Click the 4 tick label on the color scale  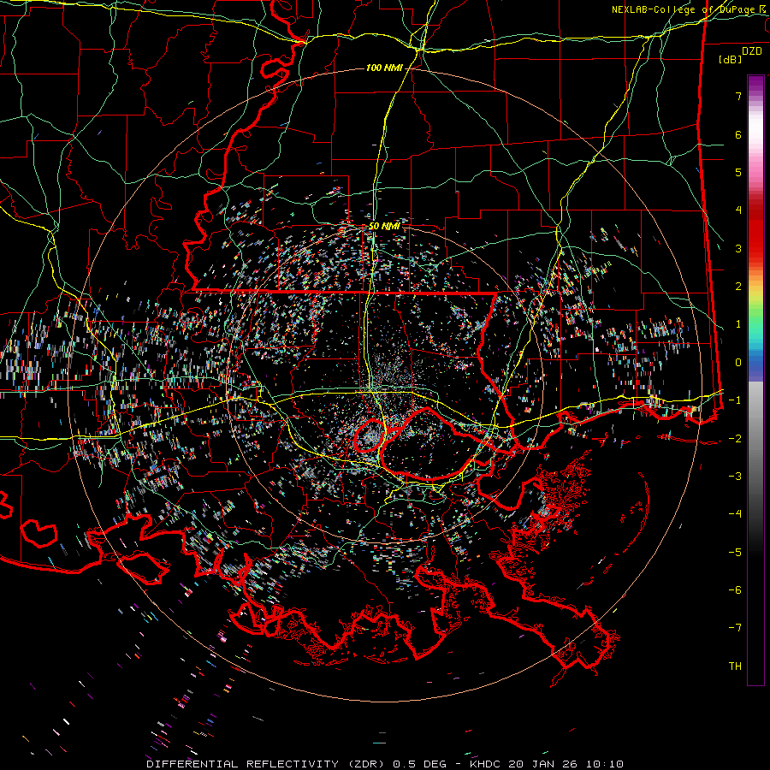tap(738, 210)
